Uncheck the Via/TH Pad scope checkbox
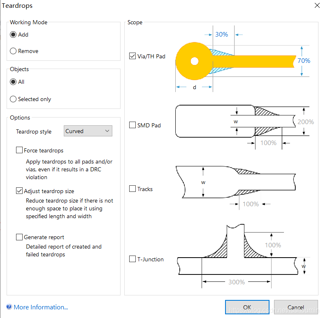The width and height of the screenshot is (323, 318). pyautogui.click(x=132, y=56)
